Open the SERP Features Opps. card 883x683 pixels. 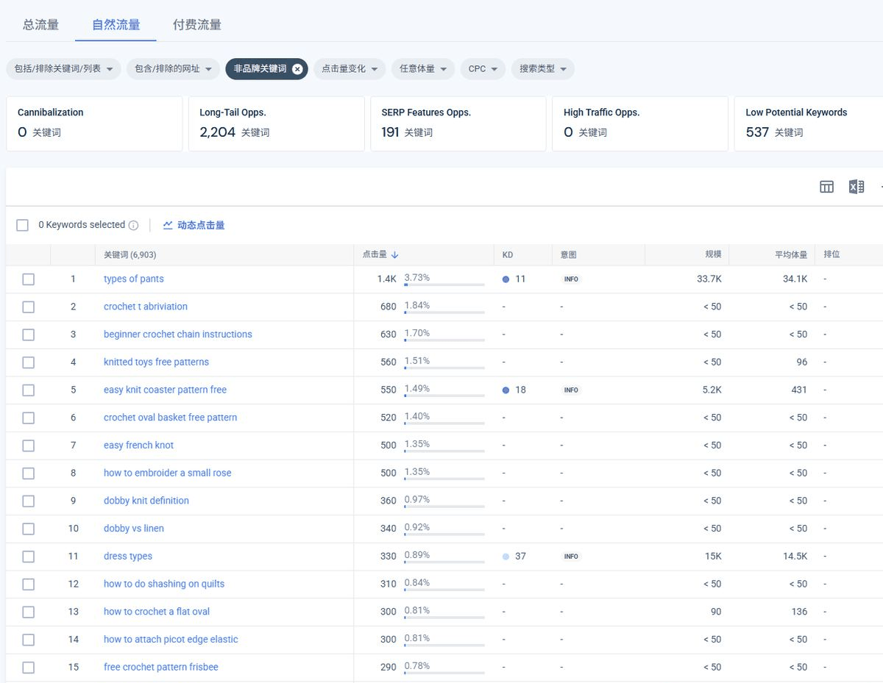click(x=458, y=124)
